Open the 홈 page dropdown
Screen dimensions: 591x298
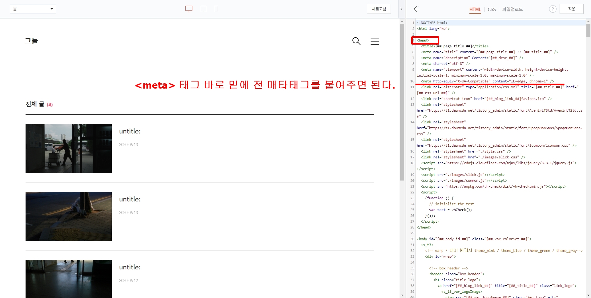coord(33,9)
